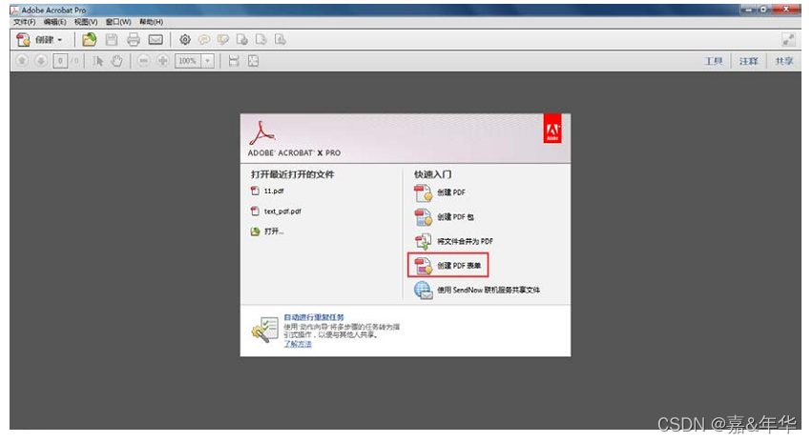Image resolution: width=812 pixels, height=443 pixels.
Task: Click 使用 SendNow 联机服务共享文件
Action: coord(488,290)
